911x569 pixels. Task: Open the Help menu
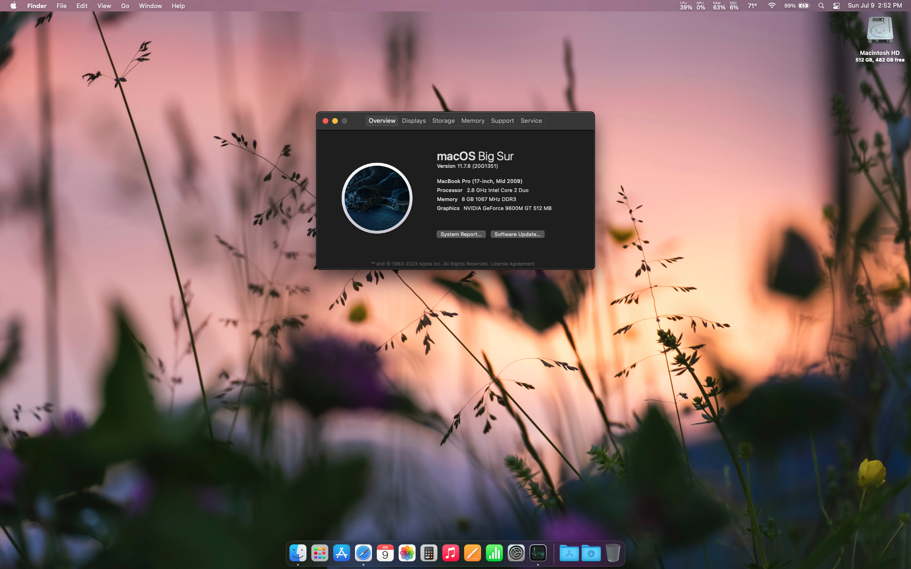coord(178,6)
